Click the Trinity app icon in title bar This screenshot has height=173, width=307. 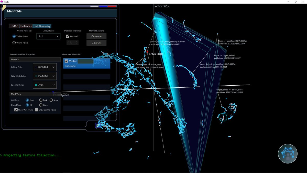tap(2, 2)
